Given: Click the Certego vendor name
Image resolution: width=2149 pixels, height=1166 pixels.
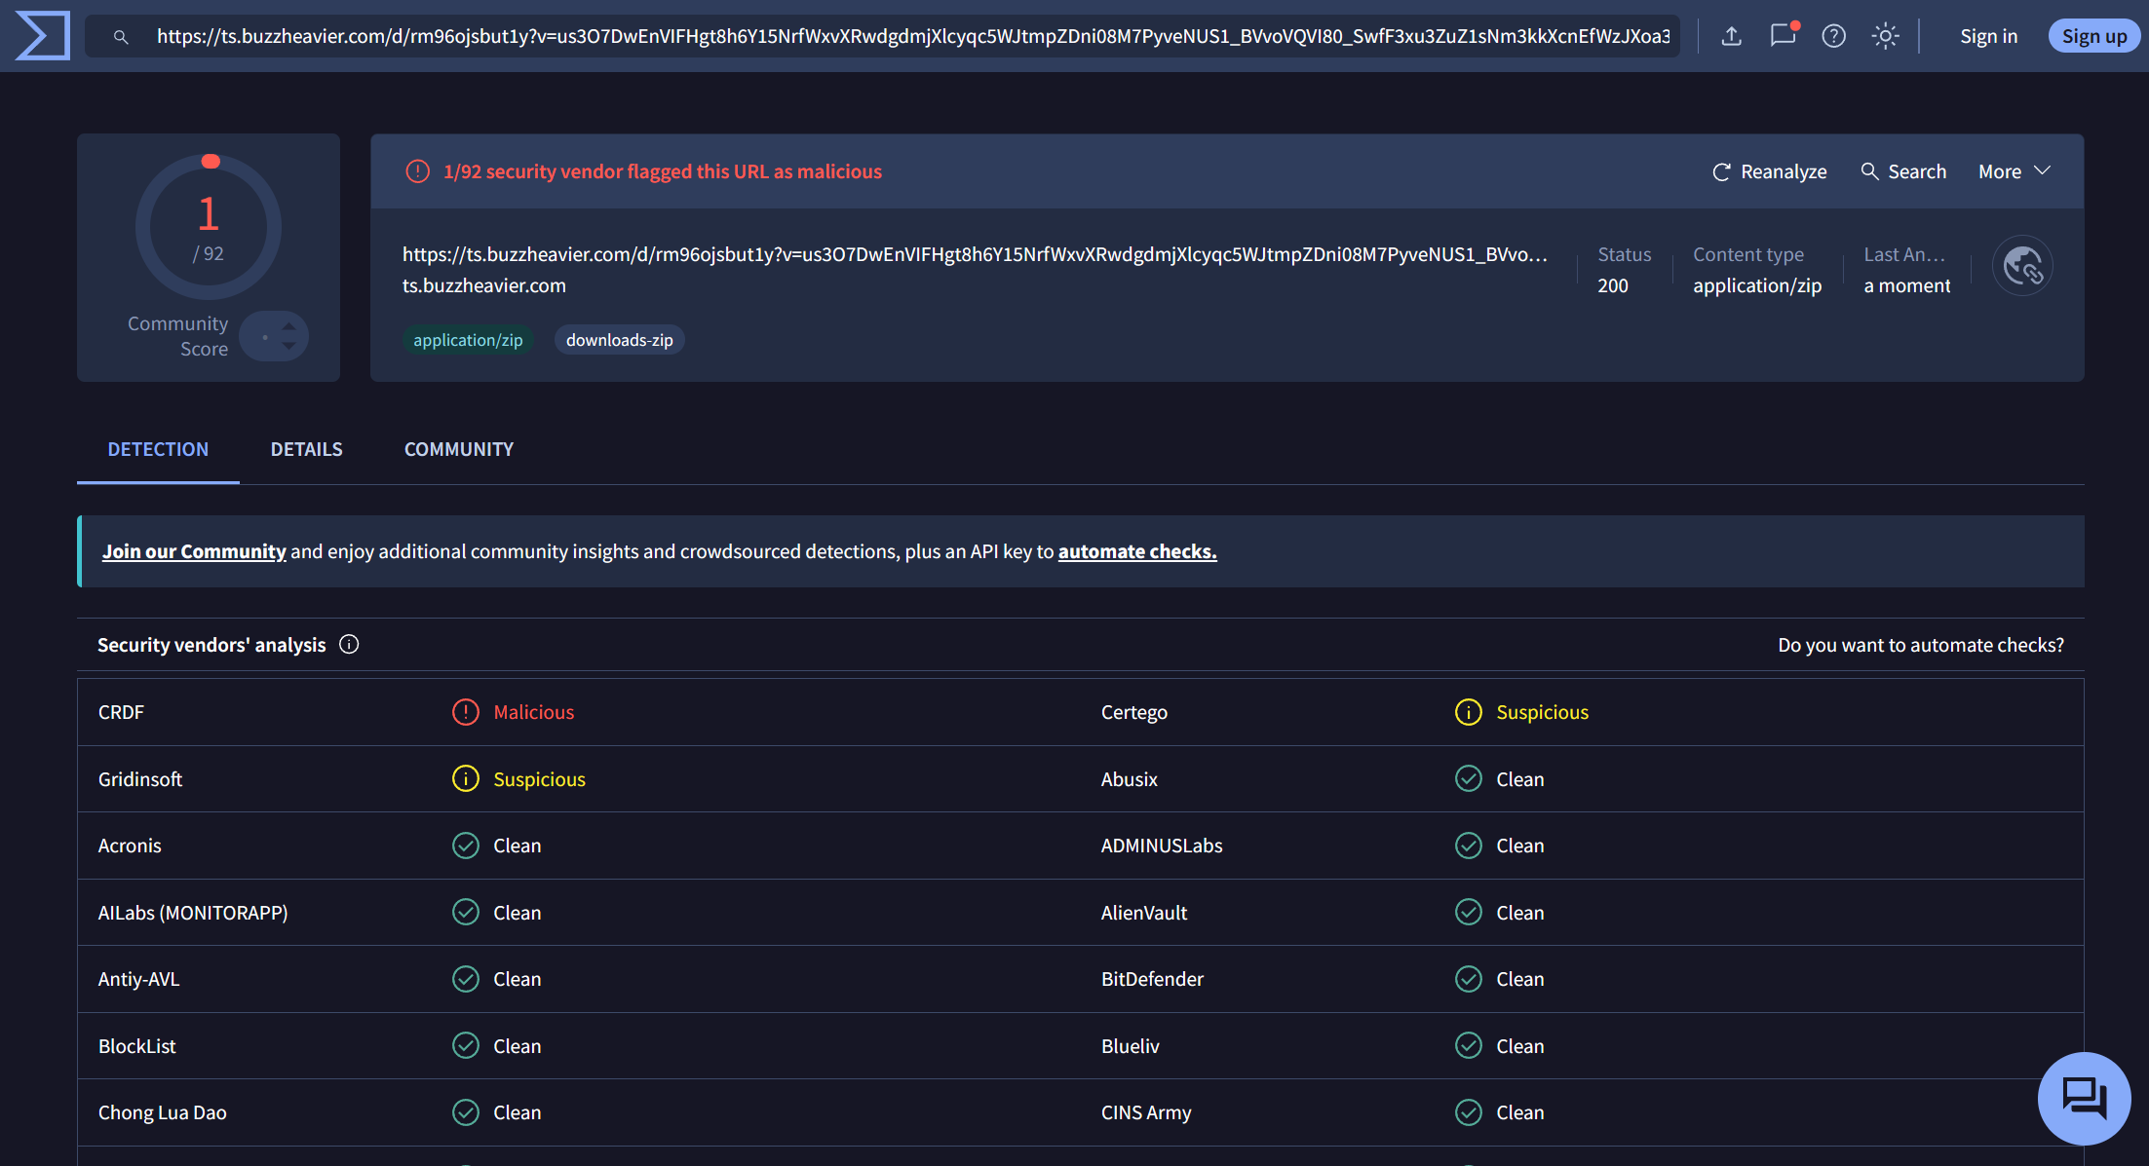Looking at the screenshot, I should pyautogui.click(x=1134, y=712).
